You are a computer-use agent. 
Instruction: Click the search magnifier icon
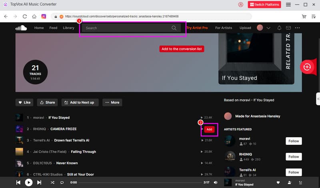pyautogui.click(x=174, y=28)
